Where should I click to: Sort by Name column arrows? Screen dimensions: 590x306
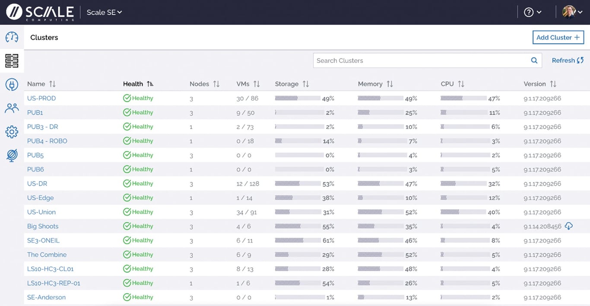(52, 84)
